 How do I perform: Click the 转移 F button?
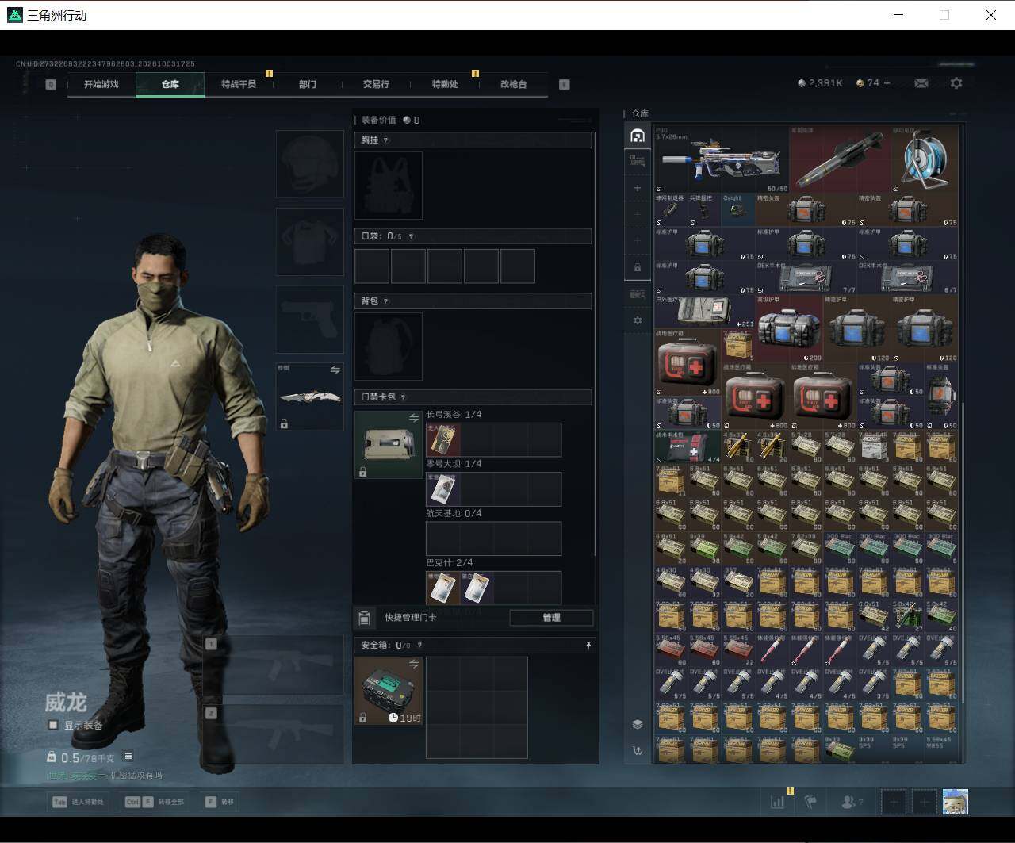click(x=220, y=802)
